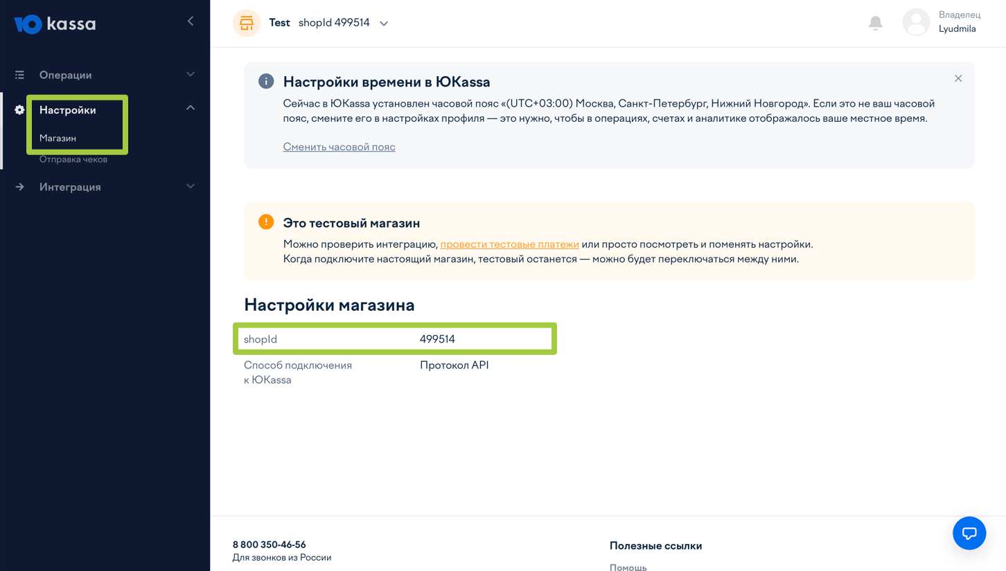Click the Сменить часовой пояс link

[339, 147]
